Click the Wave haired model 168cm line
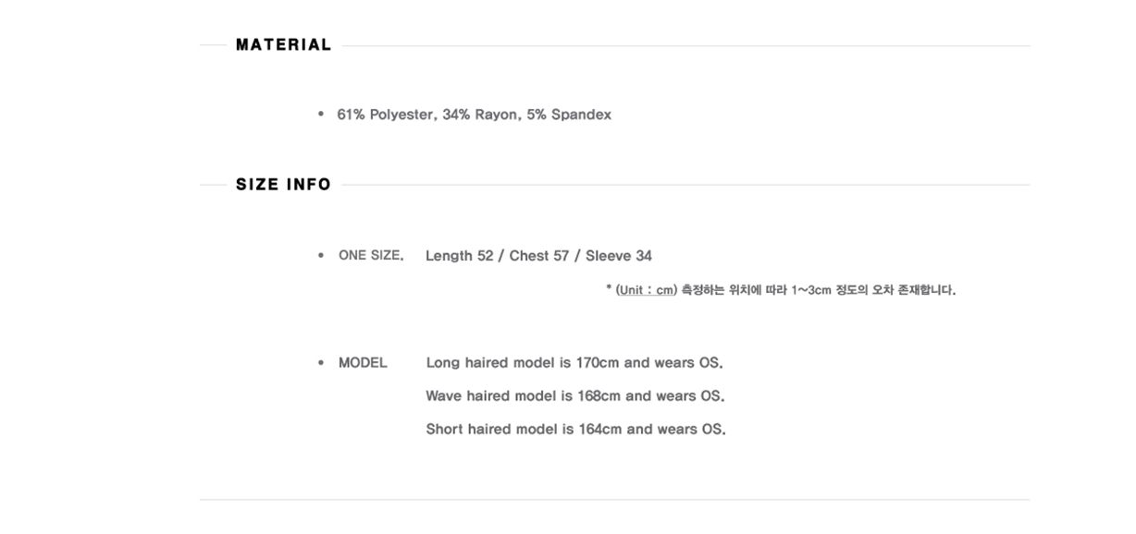Image resolution: width=1136 pixels, height=534 pixels. [x=574, y=396]
